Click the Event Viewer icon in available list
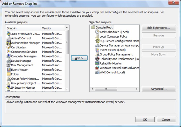 [x=9, y=70]
